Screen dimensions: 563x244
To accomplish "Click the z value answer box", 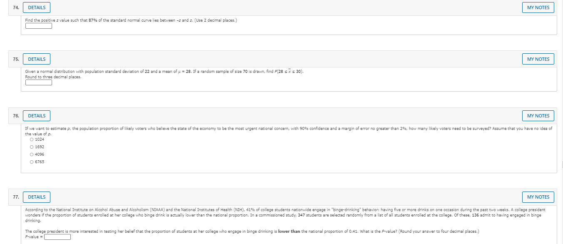I will point(38,25).
